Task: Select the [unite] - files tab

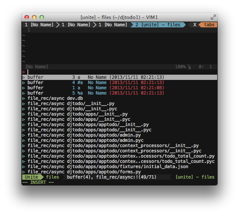Action: tap(158, 25)
